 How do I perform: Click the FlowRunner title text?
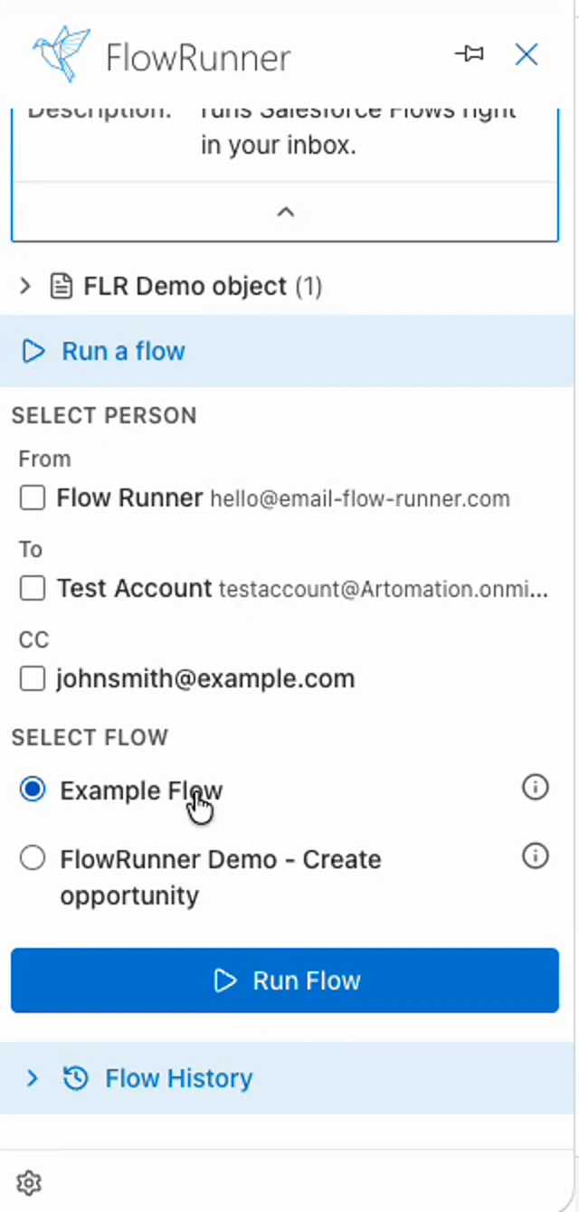click(198, 58)
